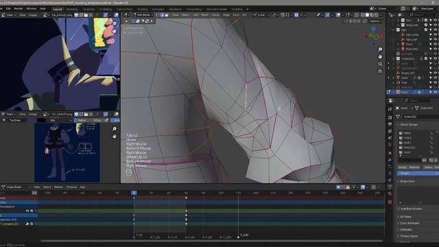Open the Material properties tab
This screenshot has width=439, height=247.
[x=390, y=193]
